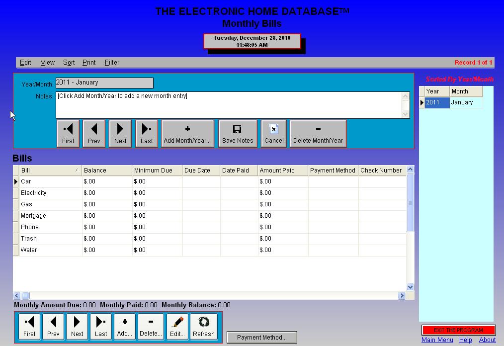The width and height of the screenshot is (504, 346).
Task: Click the Payment Method button
Action: pyautogui.click(x=261, y=337)
